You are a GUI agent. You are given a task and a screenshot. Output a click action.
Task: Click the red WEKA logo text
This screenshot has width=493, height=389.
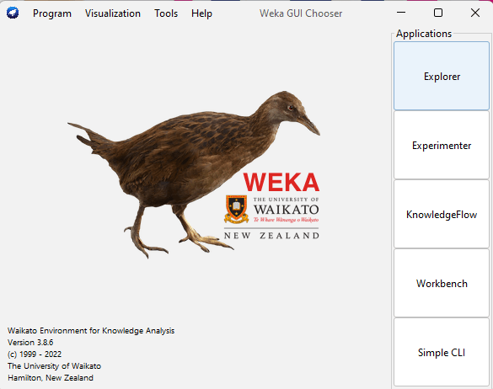tap(281, 182)
